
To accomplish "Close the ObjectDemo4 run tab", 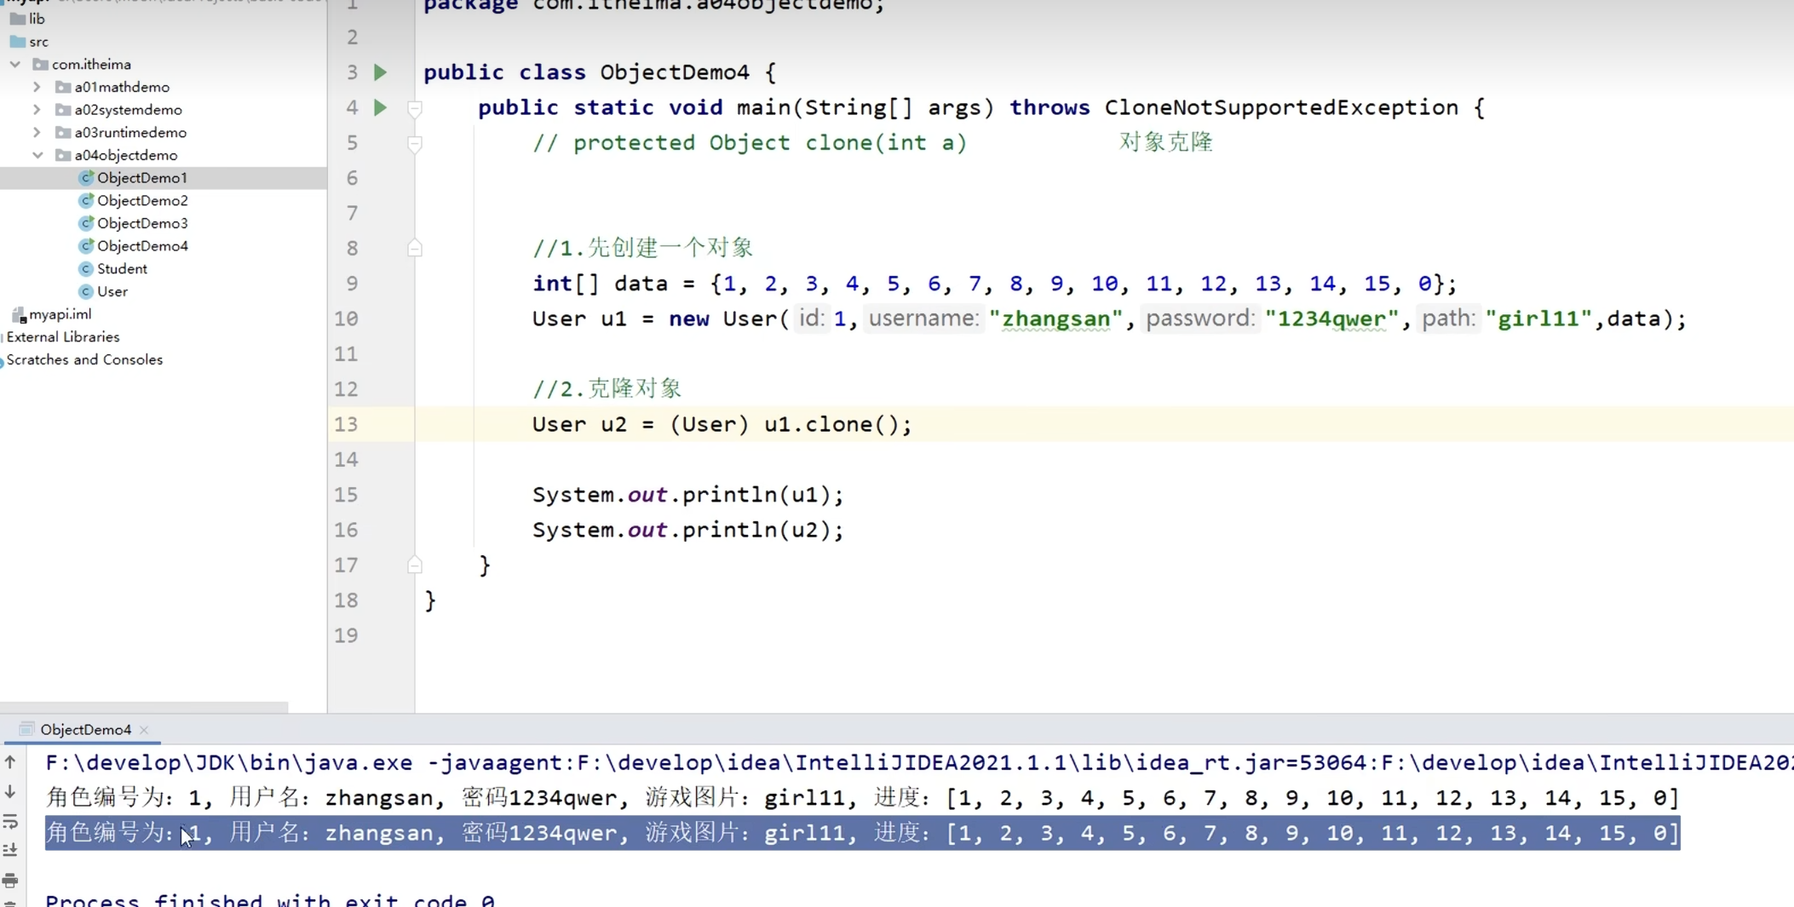I will (x=144, y=730).
